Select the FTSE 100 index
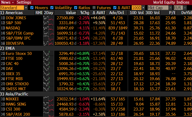Screen dimensions: 192x117 point(14,58)
